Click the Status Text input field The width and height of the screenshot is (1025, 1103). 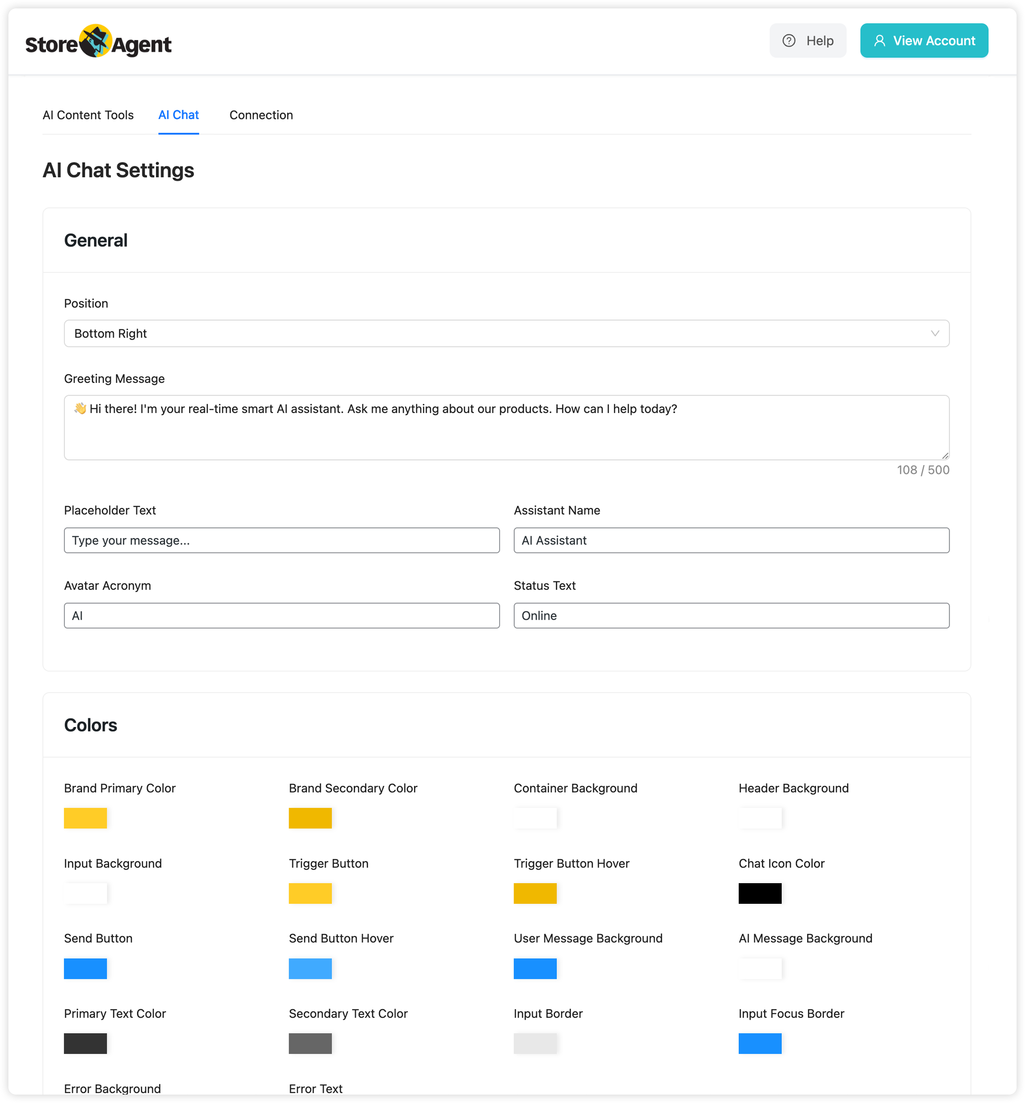point(731,615)
